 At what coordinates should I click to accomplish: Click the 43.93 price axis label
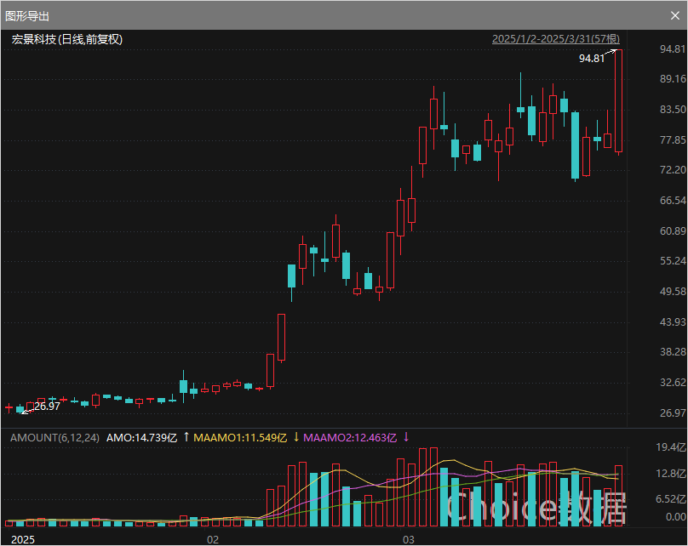pyautogui.click(x=673, y=322)
